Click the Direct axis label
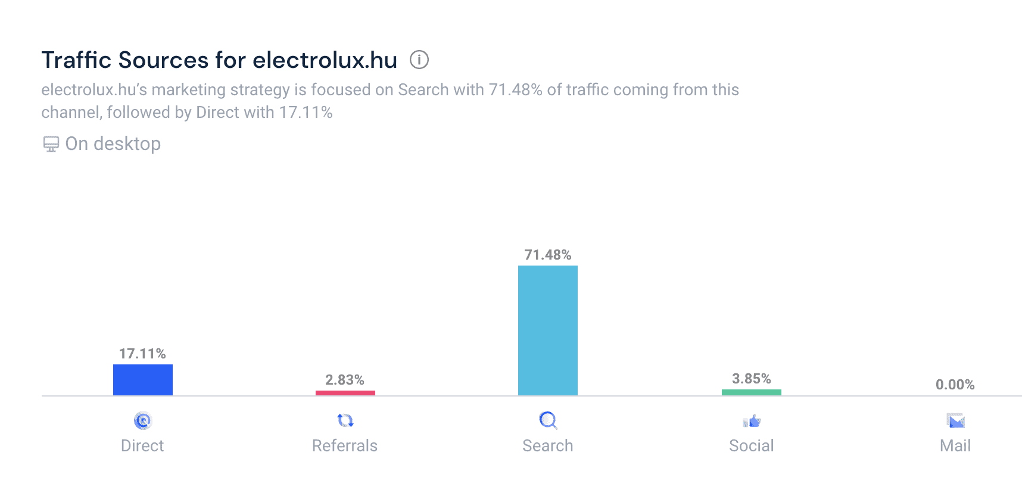Image resolution: width=1022 pixels, height=493 pixels. 142,446
